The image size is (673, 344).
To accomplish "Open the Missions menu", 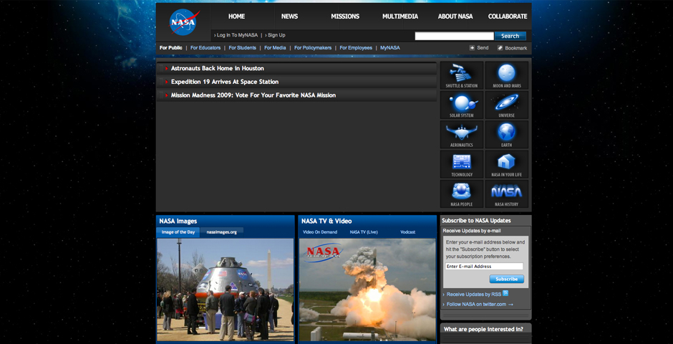I will pyautogui.click(x=345, y=16).
